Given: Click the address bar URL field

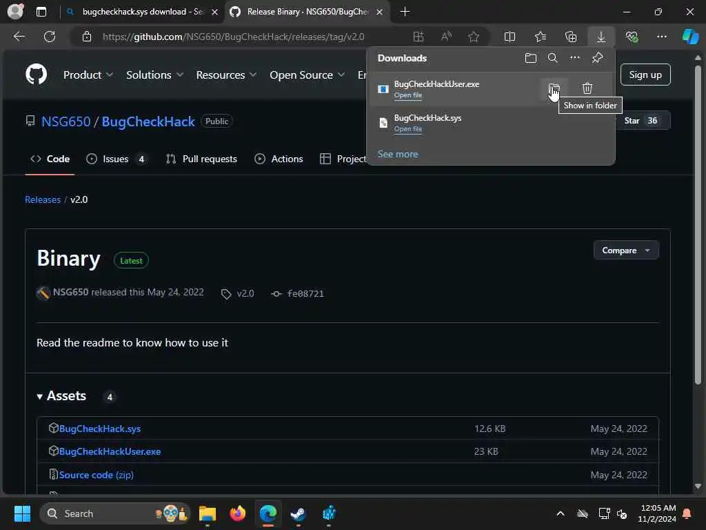Looking at the screenshot, I should tap(233, 37).
